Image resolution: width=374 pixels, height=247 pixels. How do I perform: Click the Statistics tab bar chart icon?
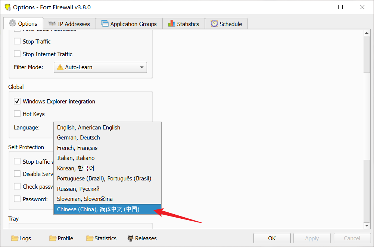coord(172,24)
